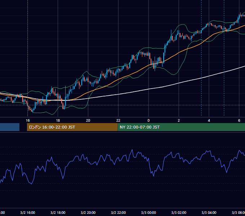This screenshot has height=216, width=245.
Task: Click the "22" hour label on price chart axis
Action: tap(118, 120)
